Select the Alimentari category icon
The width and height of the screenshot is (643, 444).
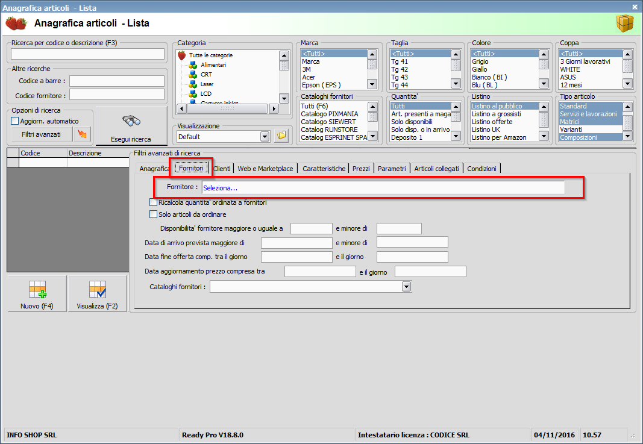coord(193,65)
